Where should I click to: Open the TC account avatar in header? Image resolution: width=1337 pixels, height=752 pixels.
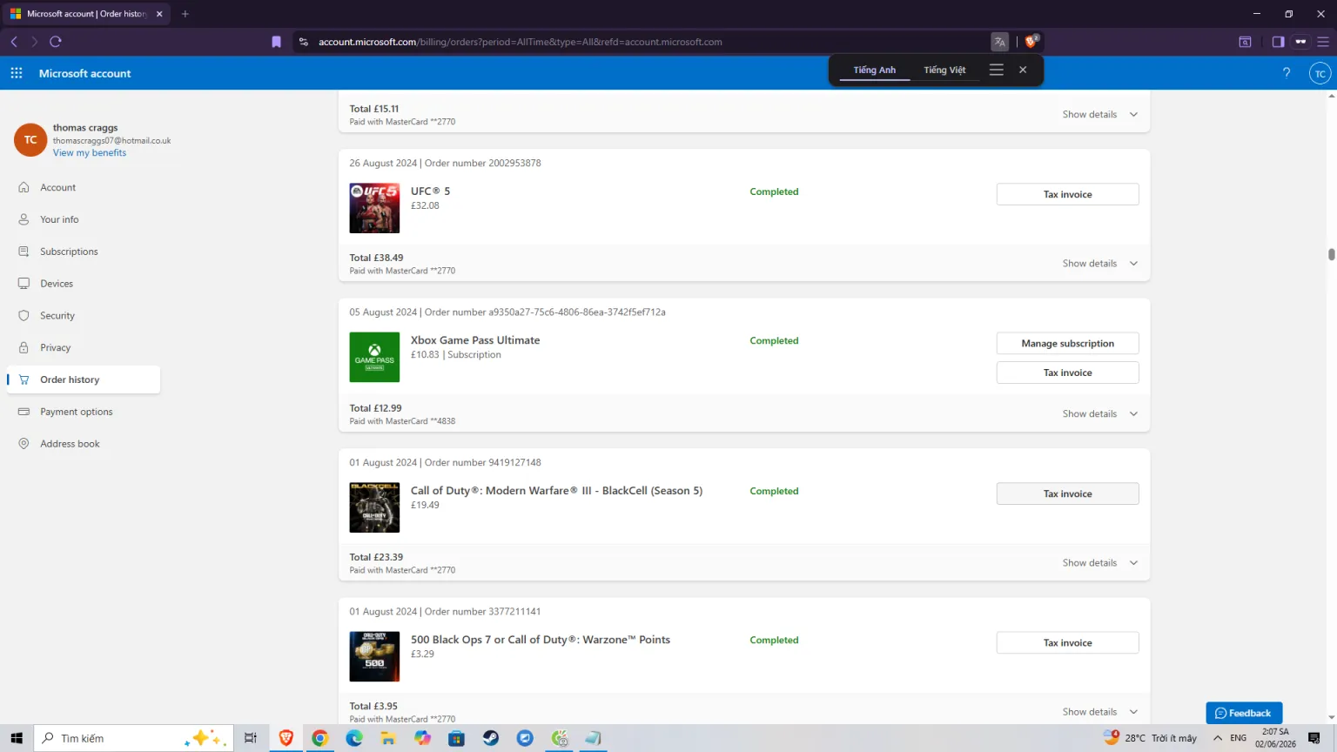coord(1320,73)
